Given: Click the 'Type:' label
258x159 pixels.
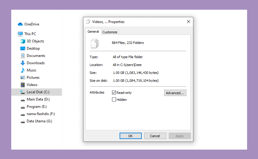Looking at the screenshot, I should 94,57.
